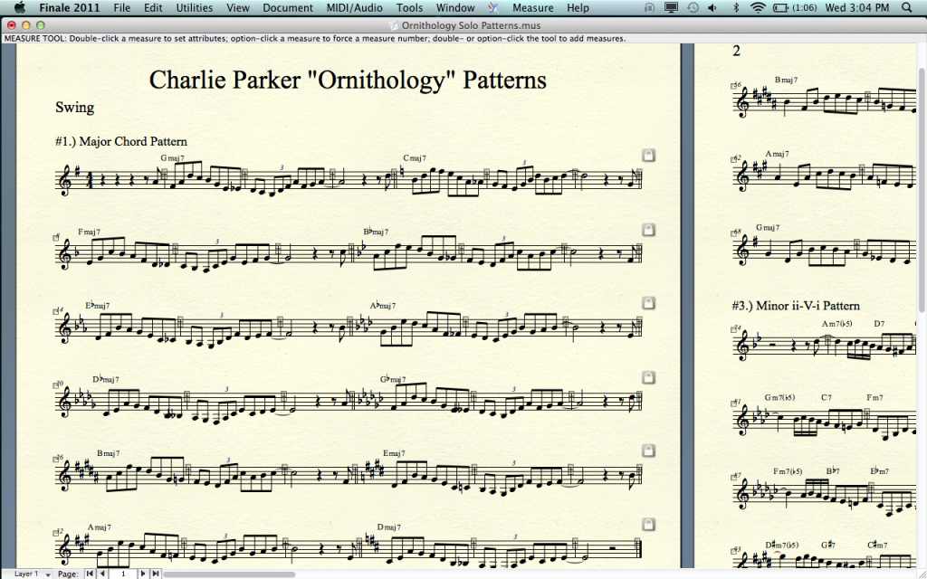This screenshot has height=579, width=927.
Task: Click measure 68 handle on page 2
Action: coord(734,233)
